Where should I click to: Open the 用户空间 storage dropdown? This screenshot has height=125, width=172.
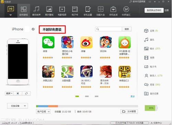click(x=43, y=112)
